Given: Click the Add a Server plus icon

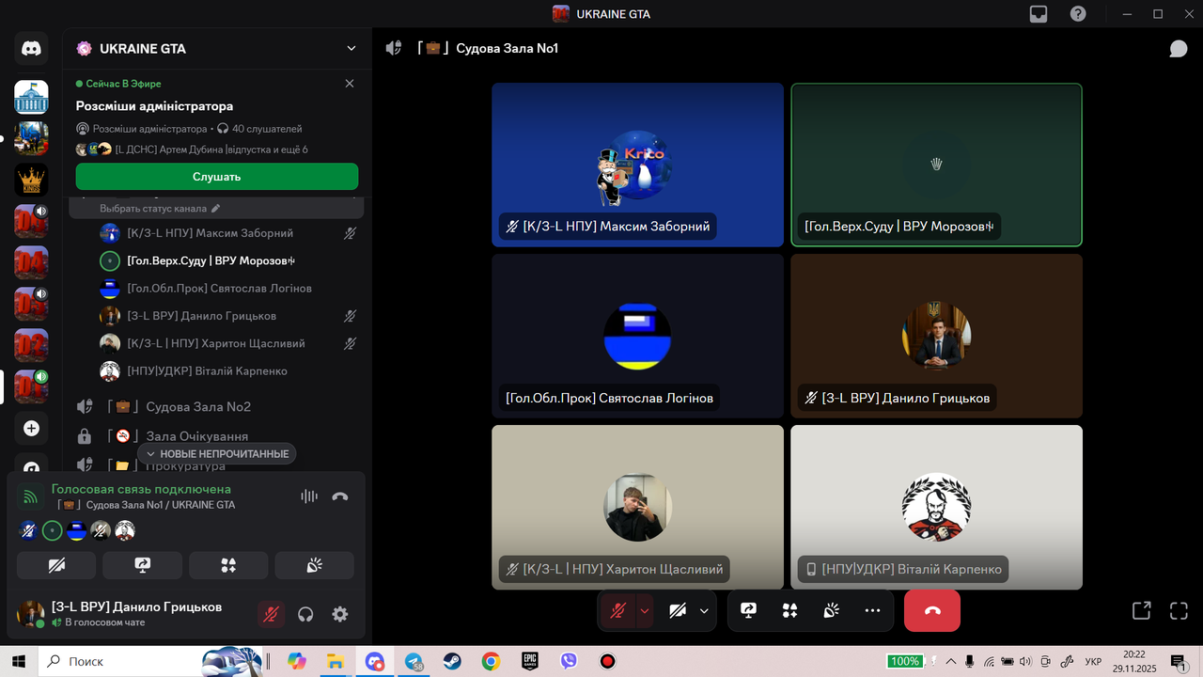Looking at the screenshot, I should coord(31,428).
